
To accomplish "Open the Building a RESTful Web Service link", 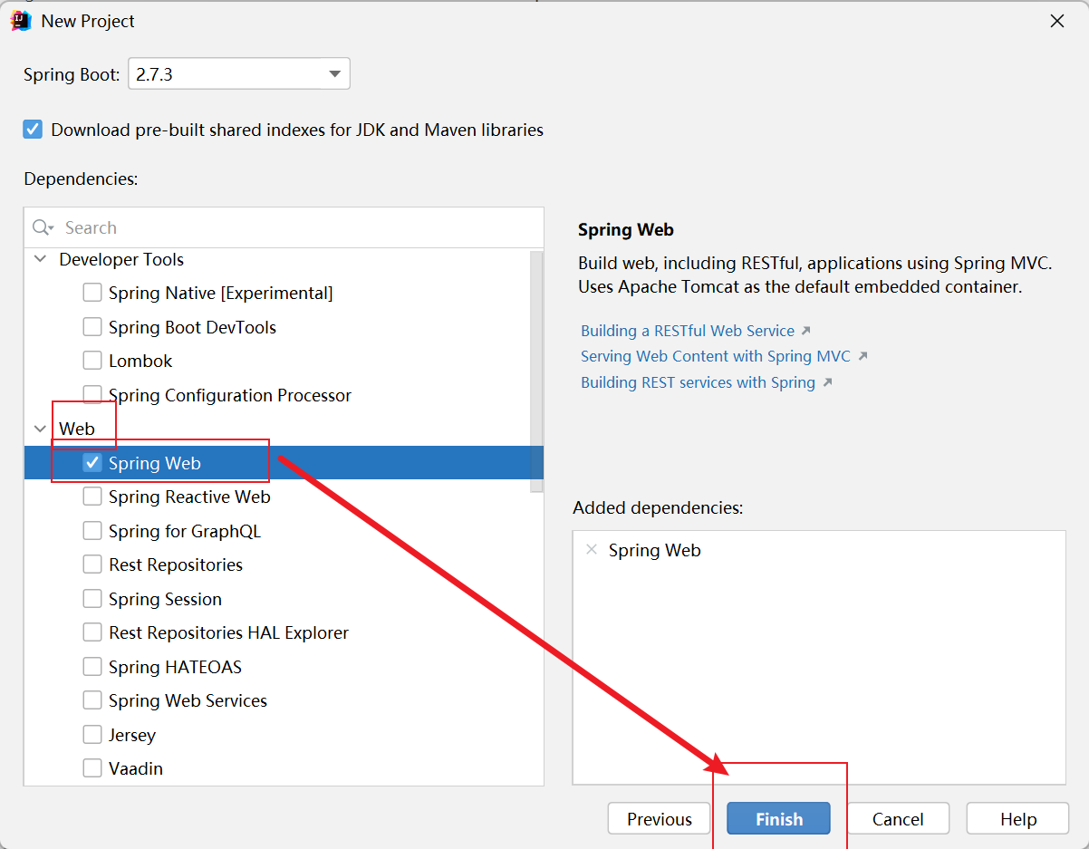I will [687, 331].
